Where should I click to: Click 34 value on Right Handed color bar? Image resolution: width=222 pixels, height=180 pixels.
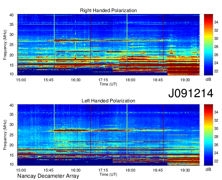pos(216,22)
